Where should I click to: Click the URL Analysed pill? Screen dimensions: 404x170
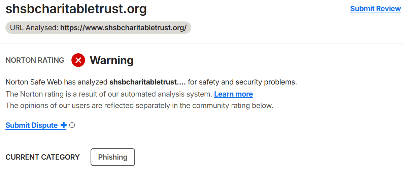[98, 28]
